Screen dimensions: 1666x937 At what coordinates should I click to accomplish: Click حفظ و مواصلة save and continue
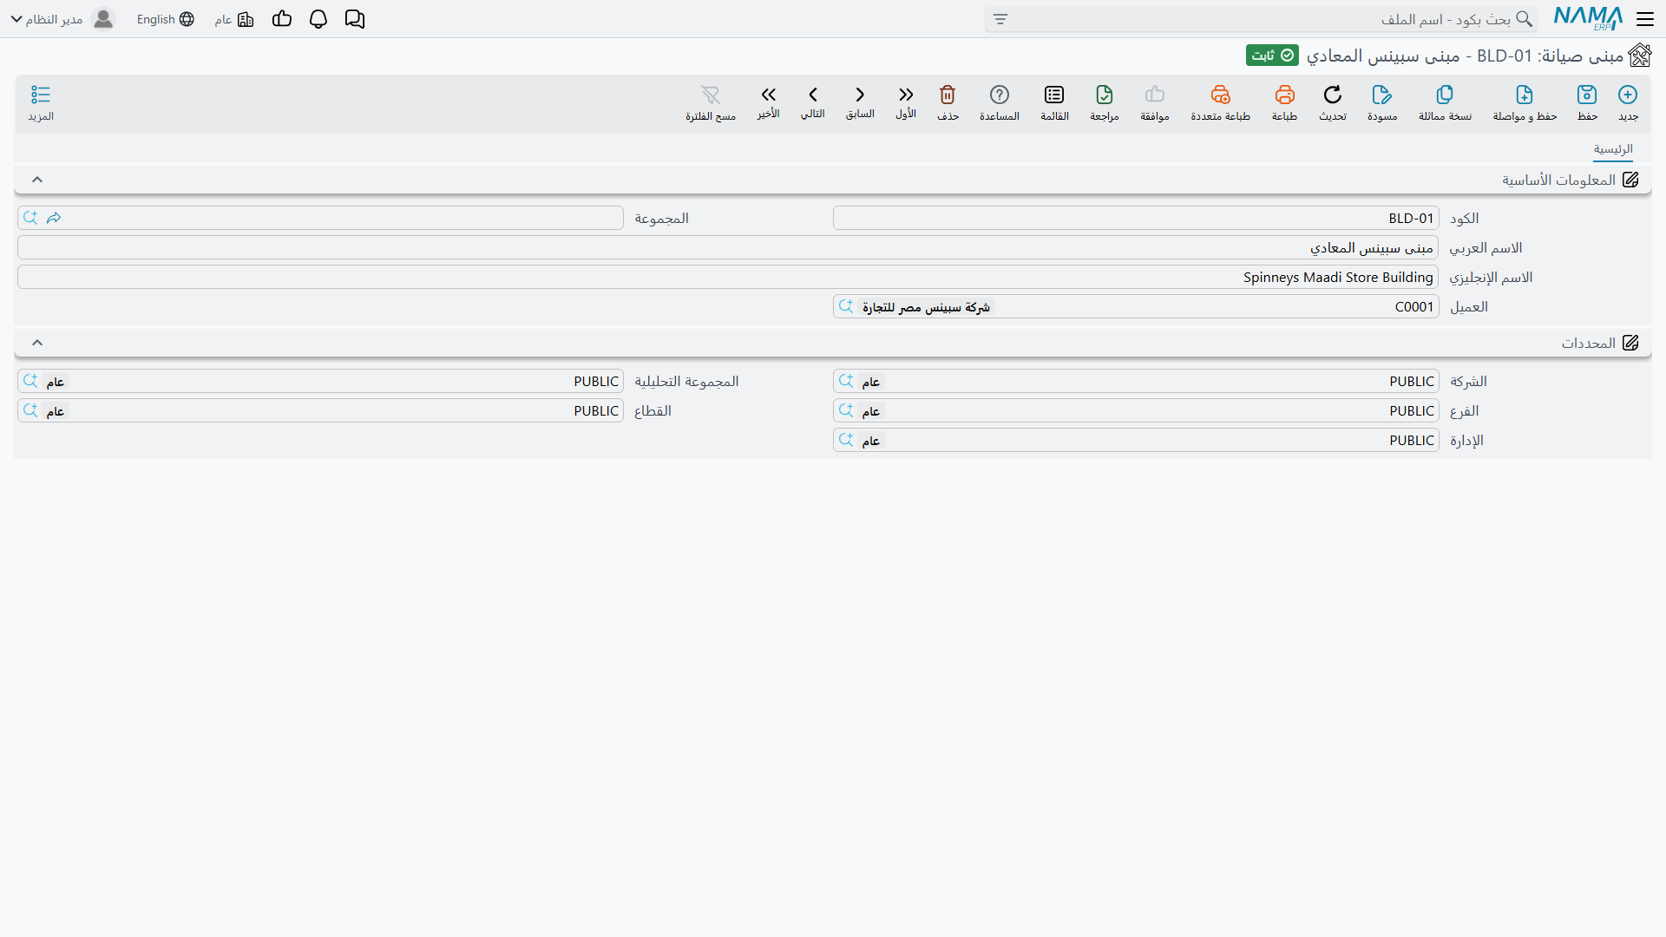(1525, 102)
